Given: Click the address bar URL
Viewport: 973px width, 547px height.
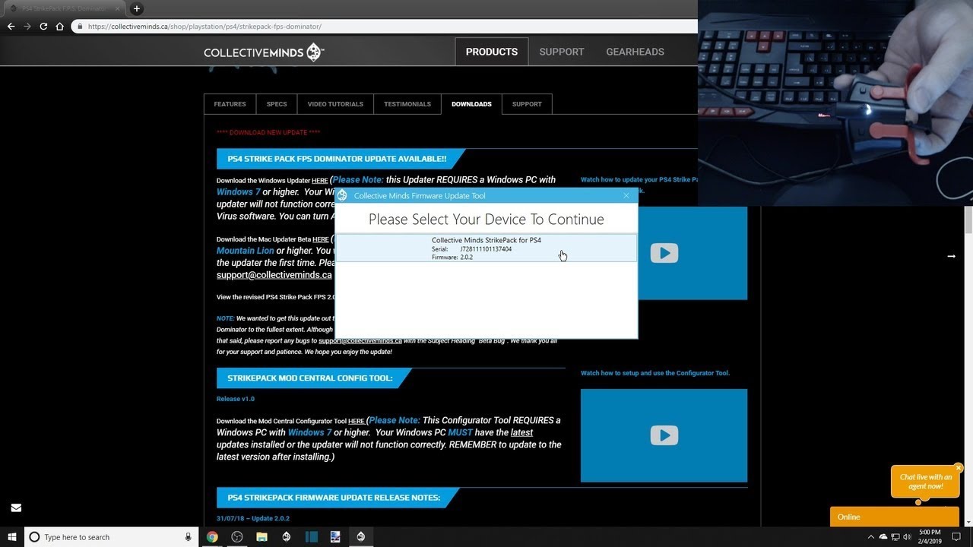Looking at the screenshot, I should 204,26.
